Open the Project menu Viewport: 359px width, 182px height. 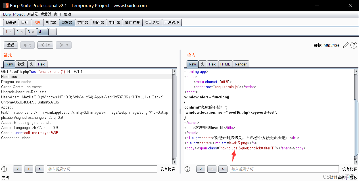pyautogui.click(x=19, y=14)
